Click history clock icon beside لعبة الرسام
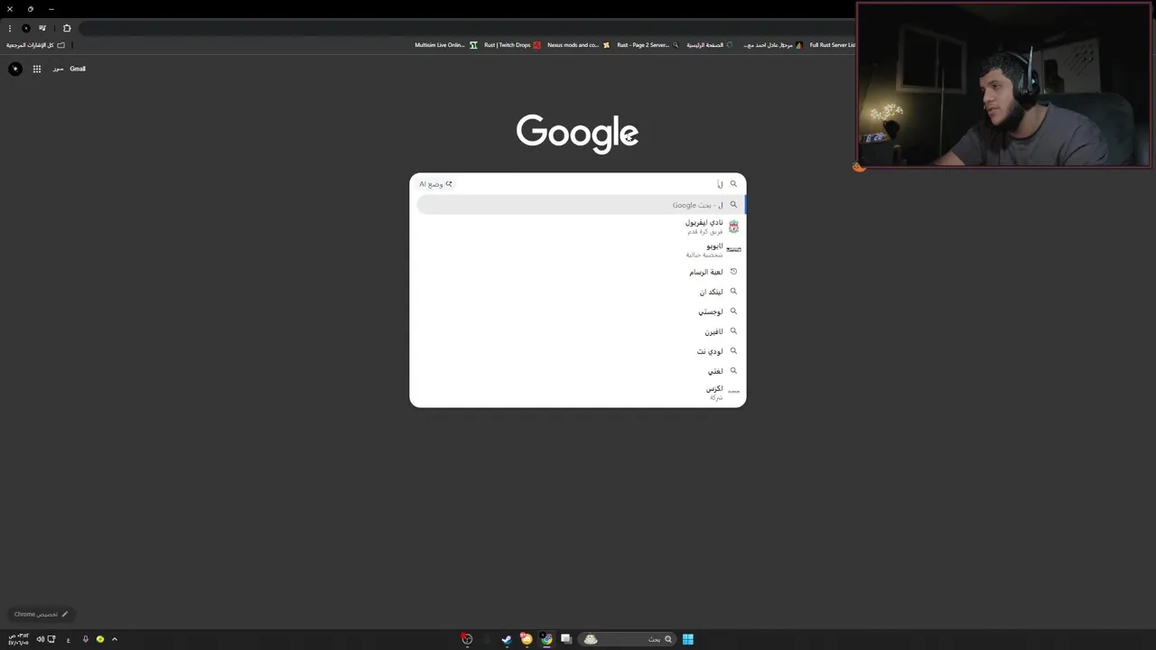The width and height of the screenshot is (1156, 650). point(733,272)
